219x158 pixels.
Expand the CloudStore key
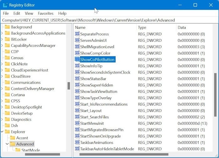[x=2, y=76]
